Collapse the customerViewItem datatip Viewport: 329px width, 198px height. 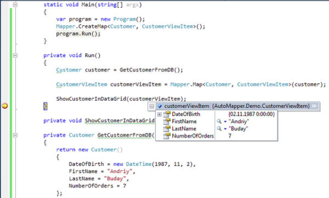tap(152, 106)
